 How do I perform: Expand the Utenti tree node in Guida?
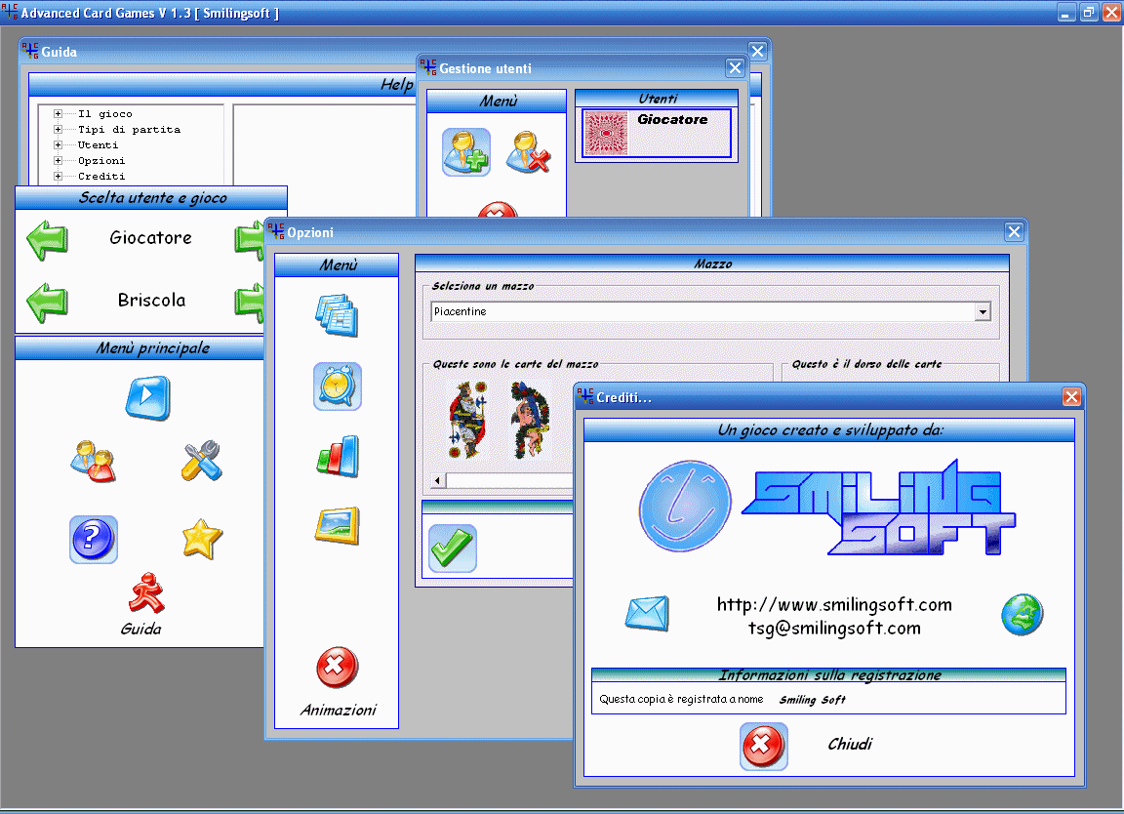click(x=58, y=144)
